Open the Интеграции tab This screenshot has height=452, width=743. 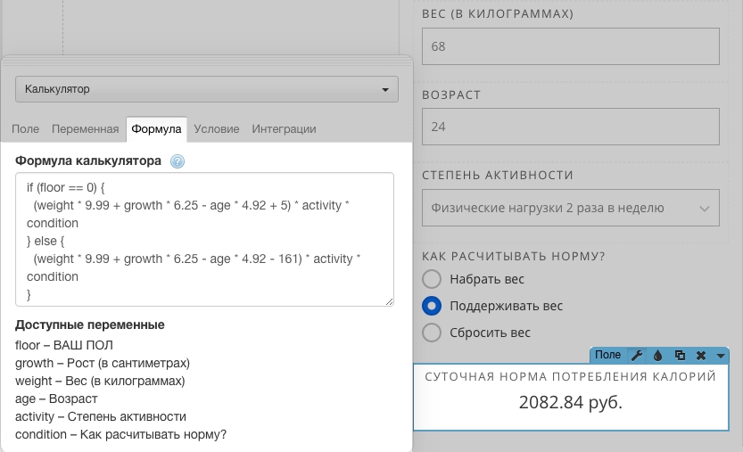284,129
